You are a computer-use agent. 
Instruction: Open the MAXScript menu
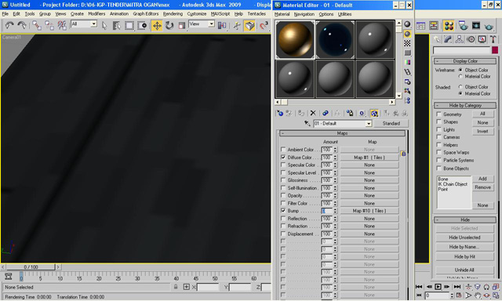220,14
